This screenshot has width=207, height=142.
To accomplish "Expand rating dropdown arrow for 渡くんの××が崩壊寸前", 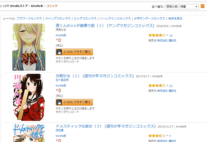I will (168, 35).
